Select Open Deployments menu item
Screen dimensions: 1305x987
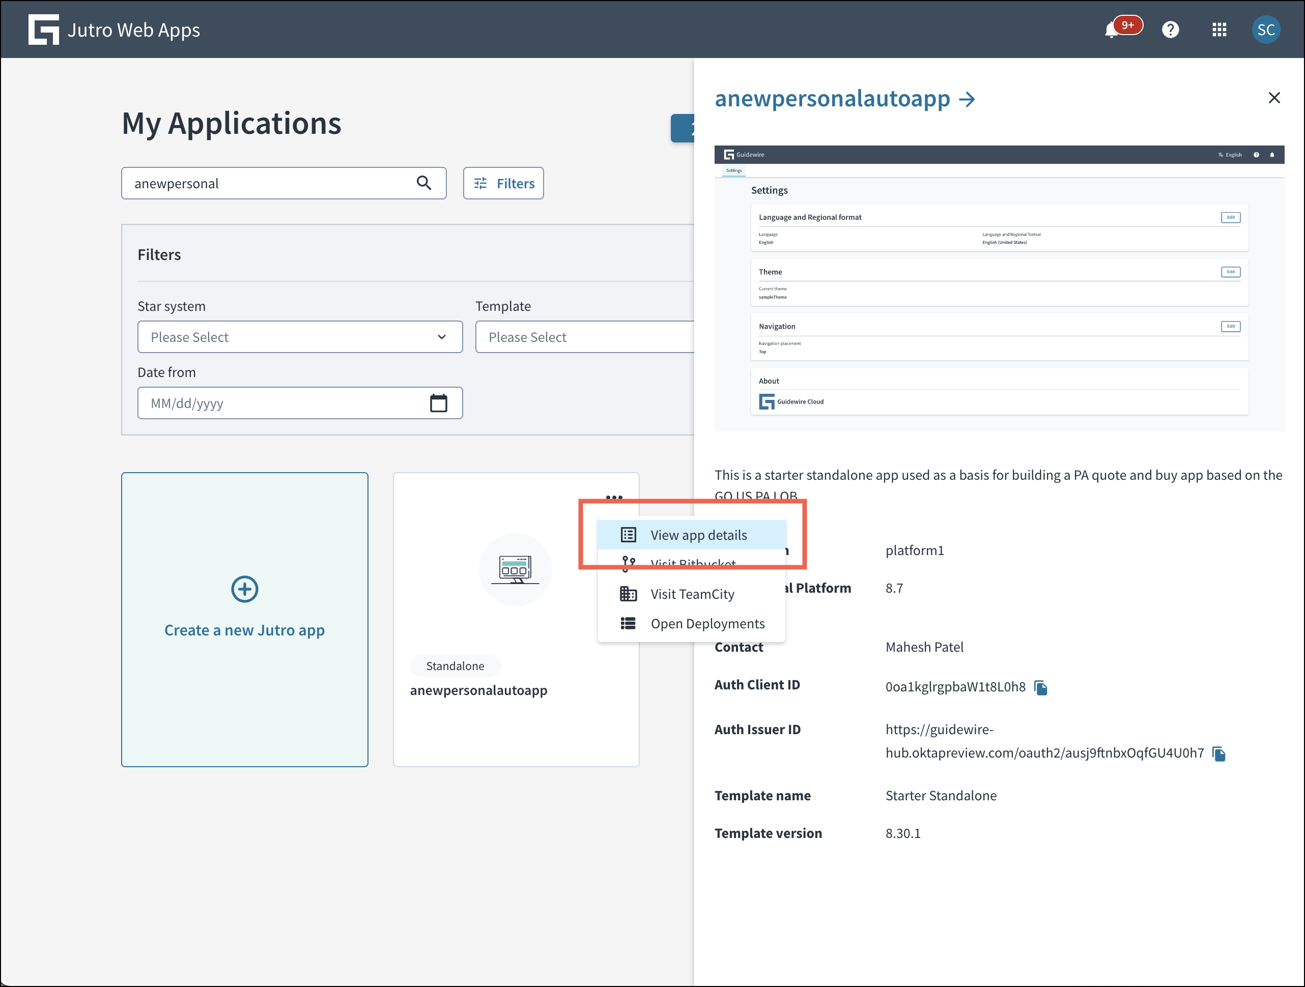click(692, 623)
